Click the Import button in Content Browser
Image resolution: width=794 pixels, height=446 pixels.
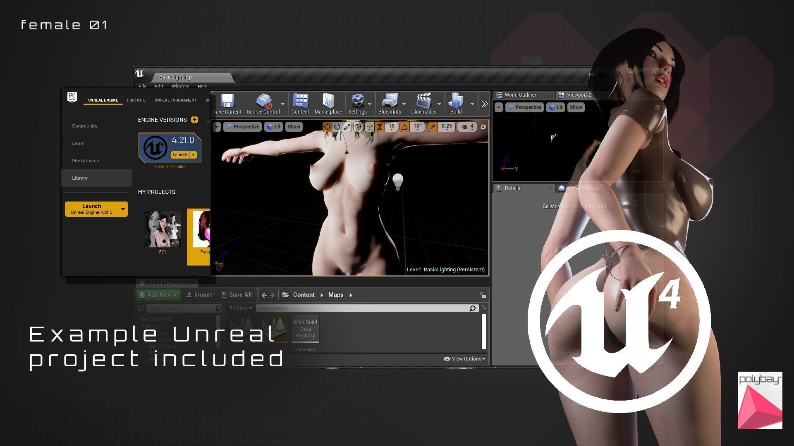[x=199, y=295]
